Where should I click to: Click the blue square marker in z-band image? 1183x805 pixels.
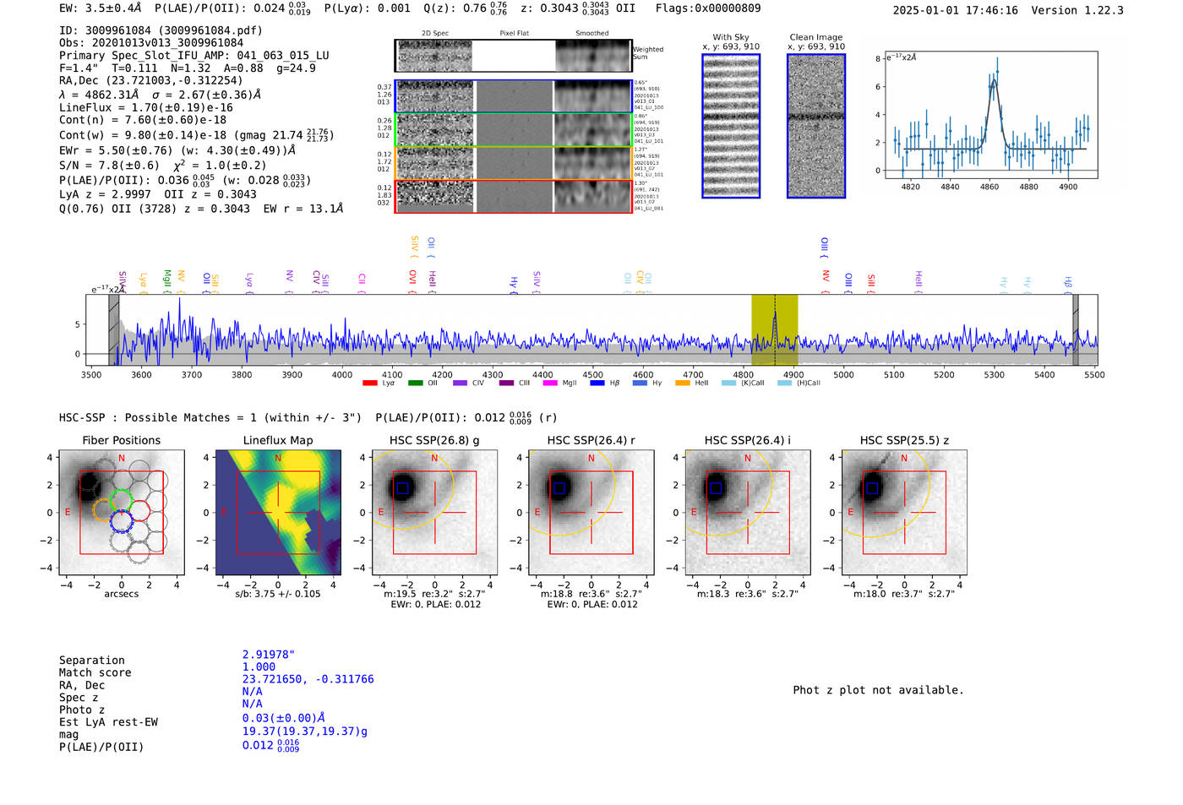[872, 488]
